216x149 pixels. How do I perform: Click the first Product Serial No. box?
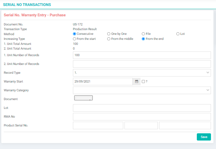[98, 125]
